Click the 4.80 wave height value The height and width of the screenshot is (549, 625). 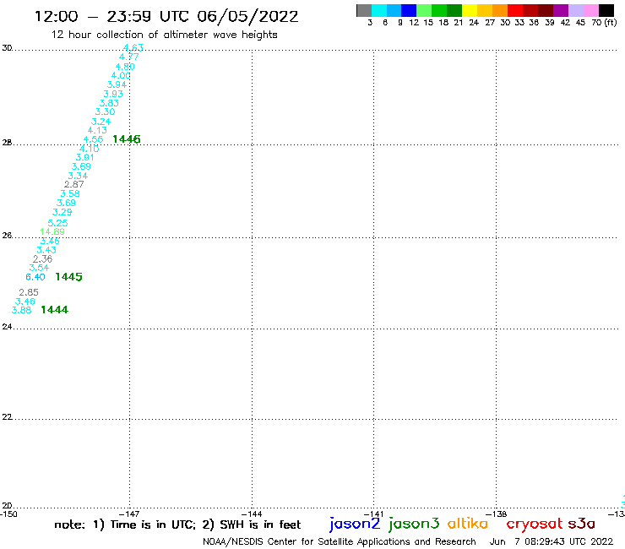click(x=125, y=67)
